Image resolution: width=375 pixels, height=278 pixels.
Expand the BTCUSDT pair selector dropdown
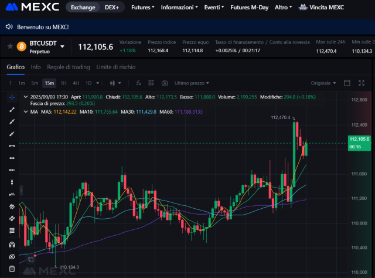[x=63, y=46]
